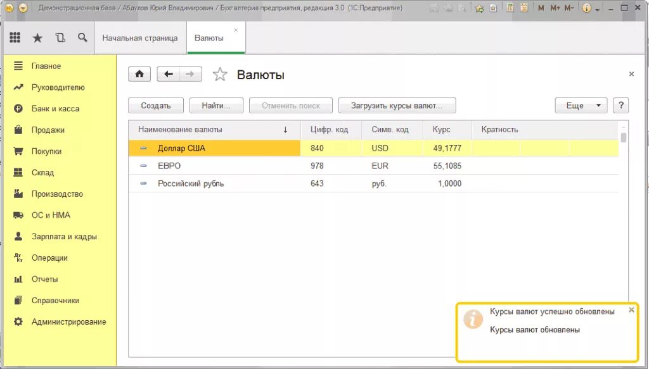Open help with the ? button
The image size is (649, 369).
click(621, 105)
